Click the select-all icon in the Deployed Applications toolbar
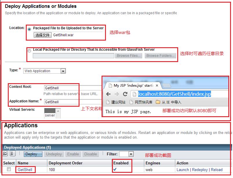Viewport: 233px width, 178px height. coord(5,153)
